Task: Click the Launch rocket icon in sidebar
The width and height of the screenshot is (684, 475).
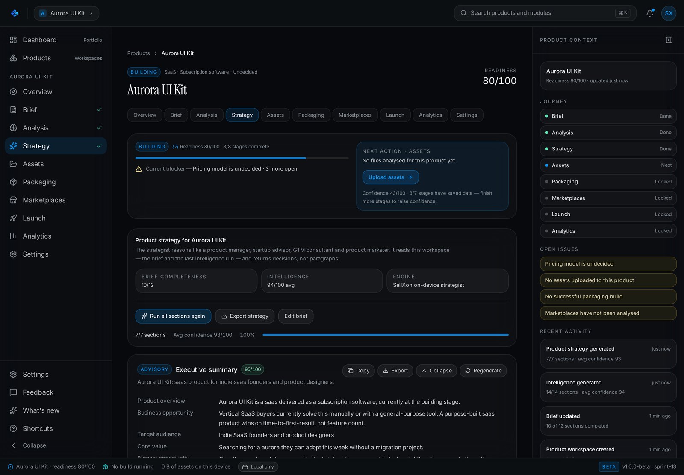Action: (13, 218)
